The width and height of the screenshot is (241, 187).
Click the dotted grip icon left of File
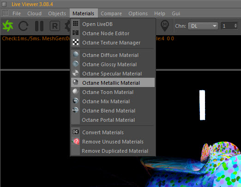point(6,13)
